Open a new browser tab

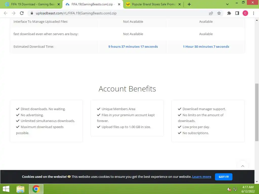click(x=189, y=4)
